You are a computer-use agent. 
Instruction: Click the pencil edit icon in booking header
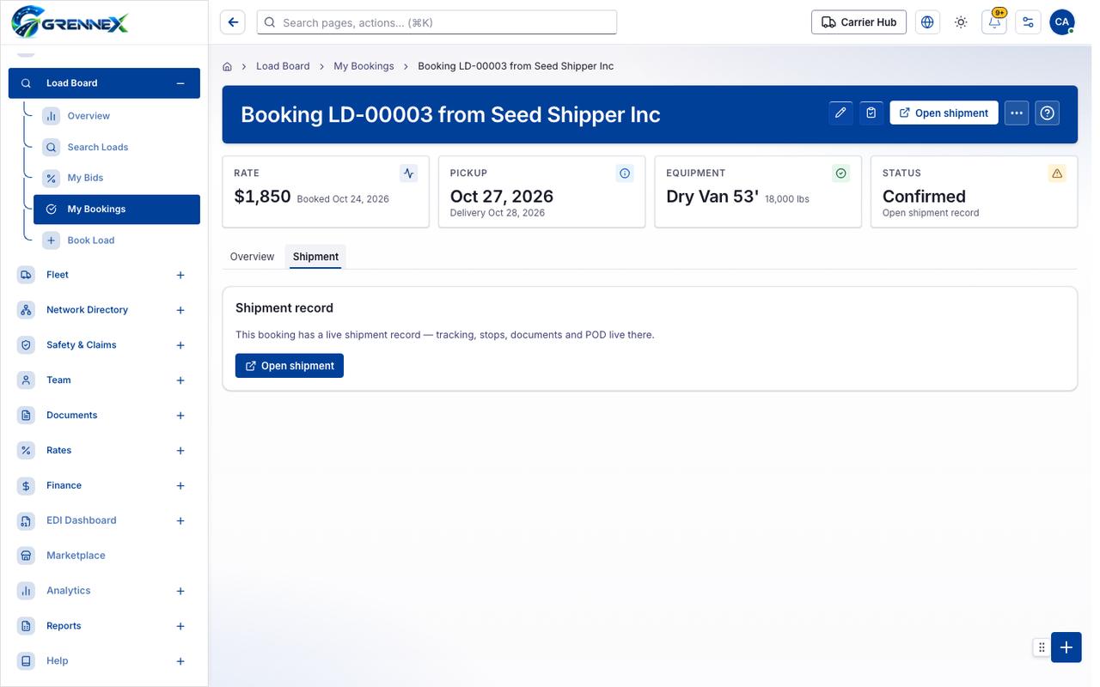pyautogui.click(x=841, y=112)
